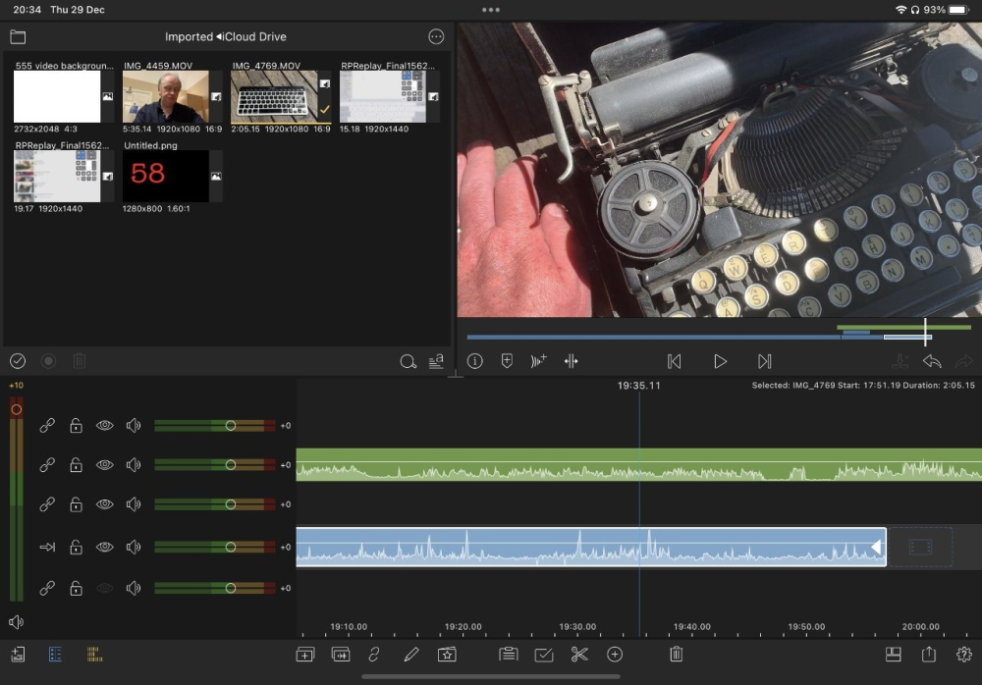Open the clip info icon below preview
The image size is (982, 685).
[475, 361]
